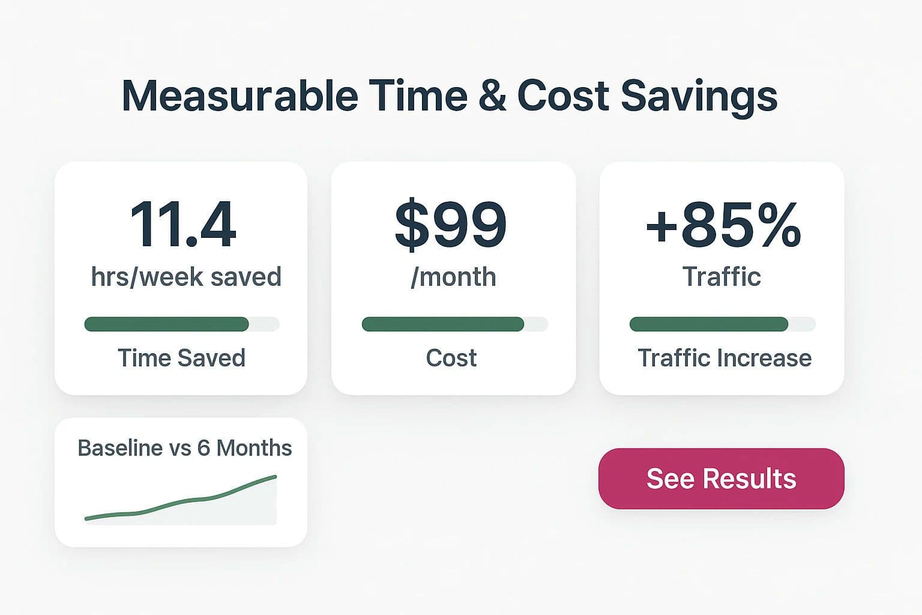Image resolution: width=922 pixels, height=615 pixels.
Task: Click the Measurable Time & Cost Savings heading
Action: click(x=450, y=96)
